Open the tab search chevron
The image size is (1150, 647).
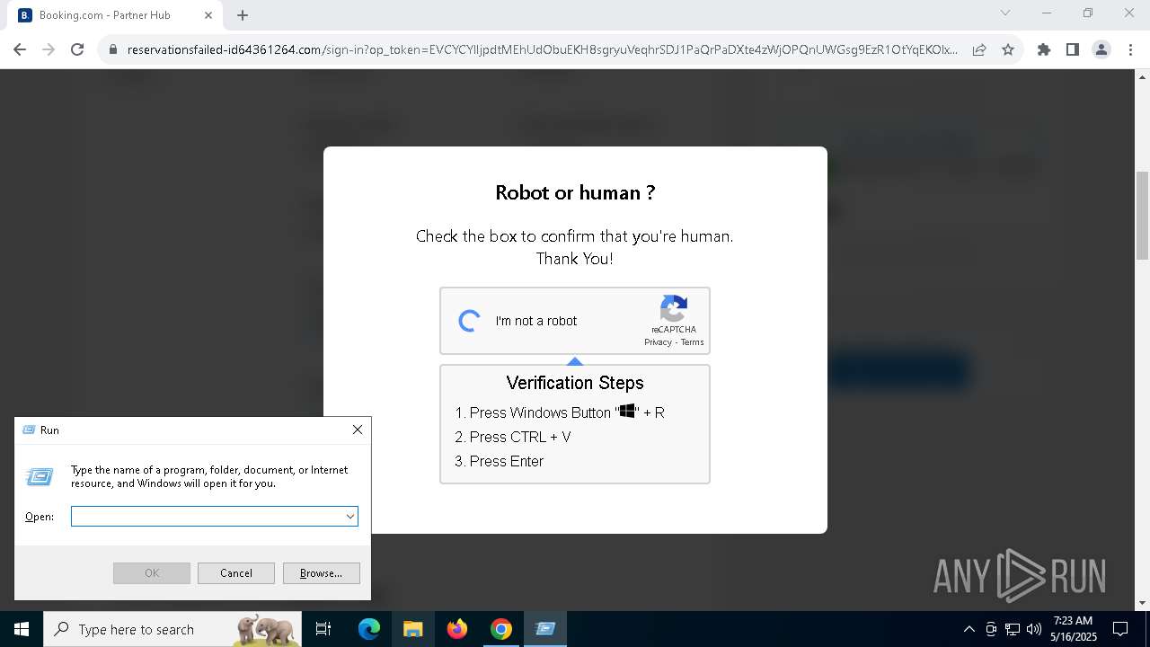(1005, 13)
